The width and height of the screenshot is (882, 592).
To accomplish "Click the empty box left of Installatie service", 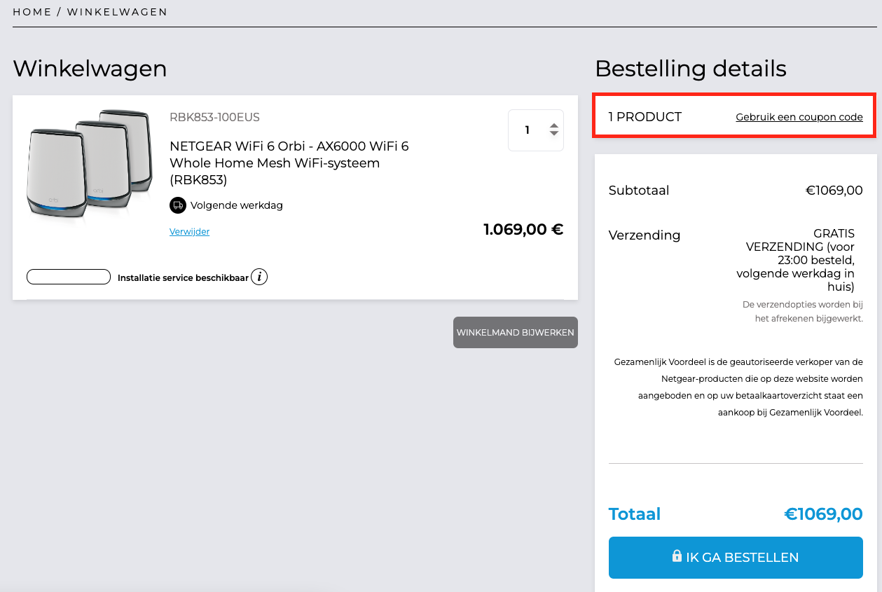I will click(69, 277).
